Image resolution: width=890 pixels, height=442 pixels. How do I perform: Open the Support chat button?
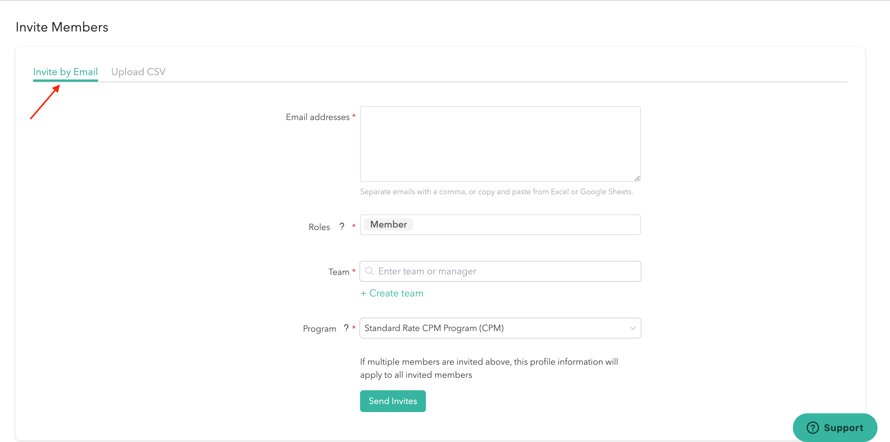[x=835, y=428]
